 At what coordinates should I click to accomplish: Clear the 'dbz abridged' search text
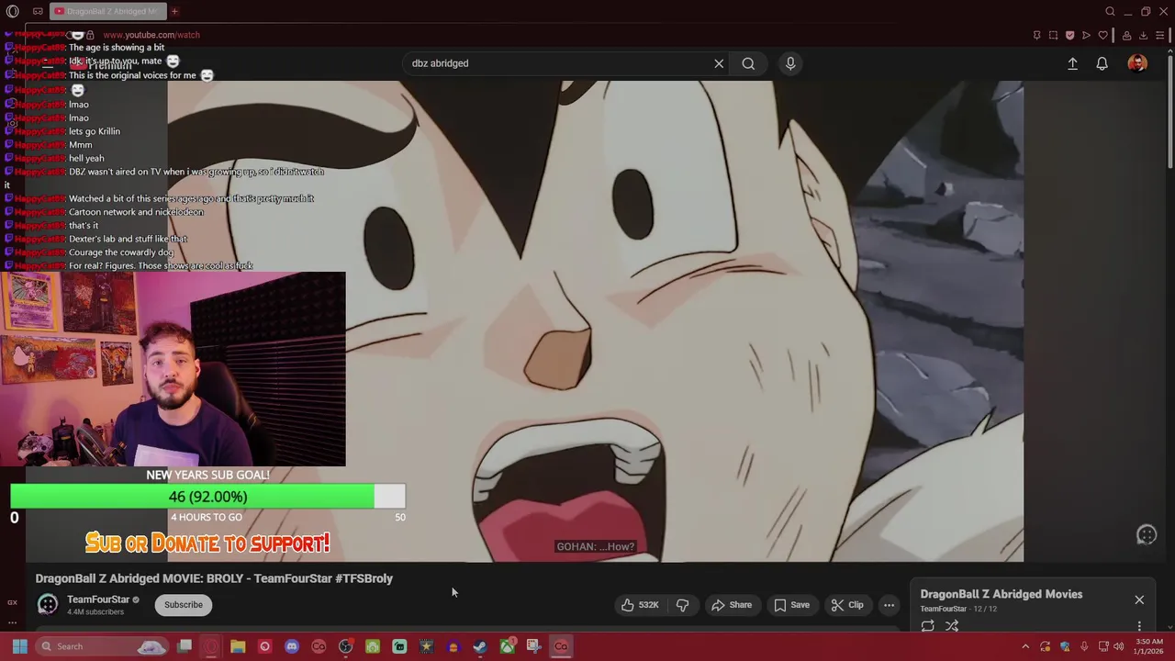point(719,63)
